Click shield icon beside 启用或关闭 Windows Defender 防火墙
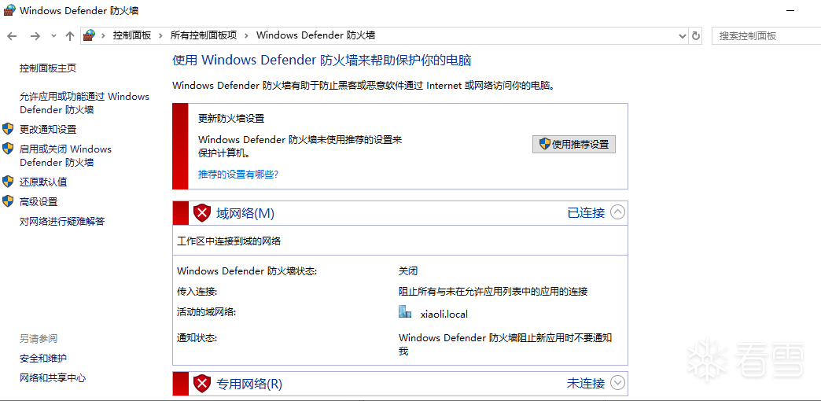 pos(8,148)
